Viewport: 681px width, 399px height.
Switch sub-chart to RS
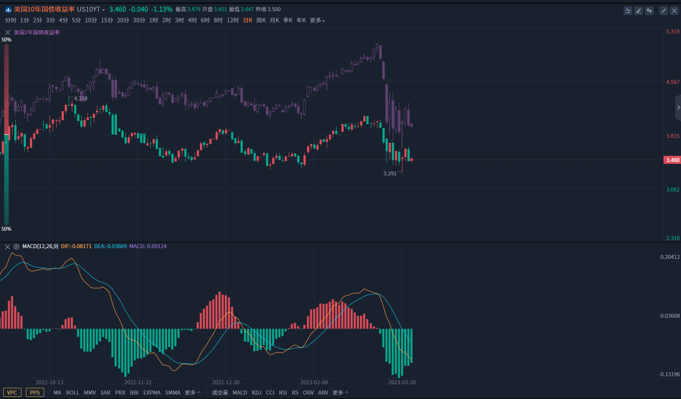pyautogui.click(x=295, y=393)
